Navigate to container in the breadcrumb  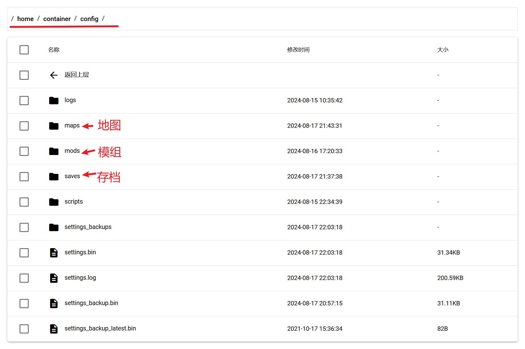(x=57, y=19)
